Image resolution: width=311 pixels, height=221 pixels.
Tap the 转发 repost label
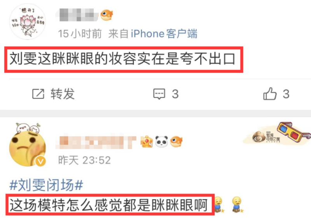(63, 94)
